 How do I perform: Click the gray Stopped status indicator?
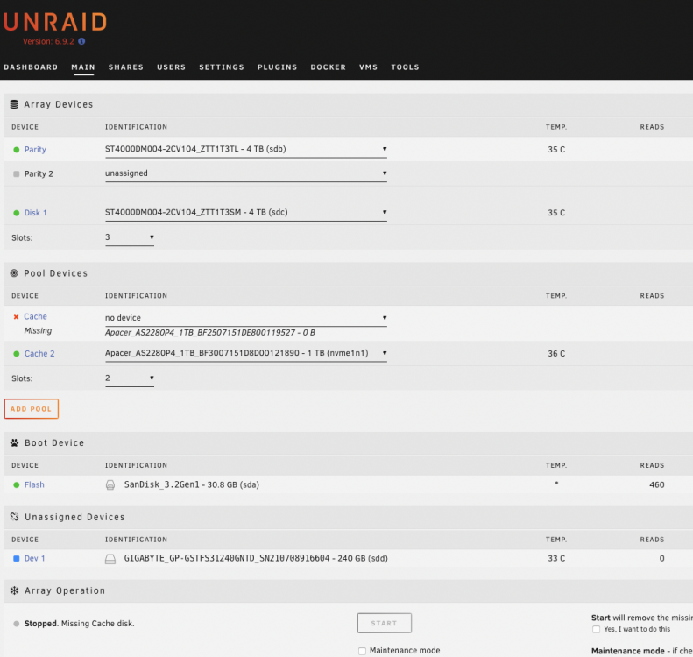[x=17, y=624]
